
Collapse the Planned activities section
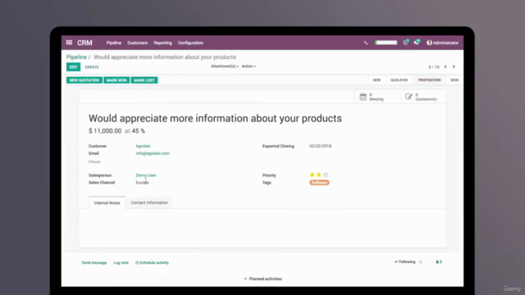pos(263,279)
